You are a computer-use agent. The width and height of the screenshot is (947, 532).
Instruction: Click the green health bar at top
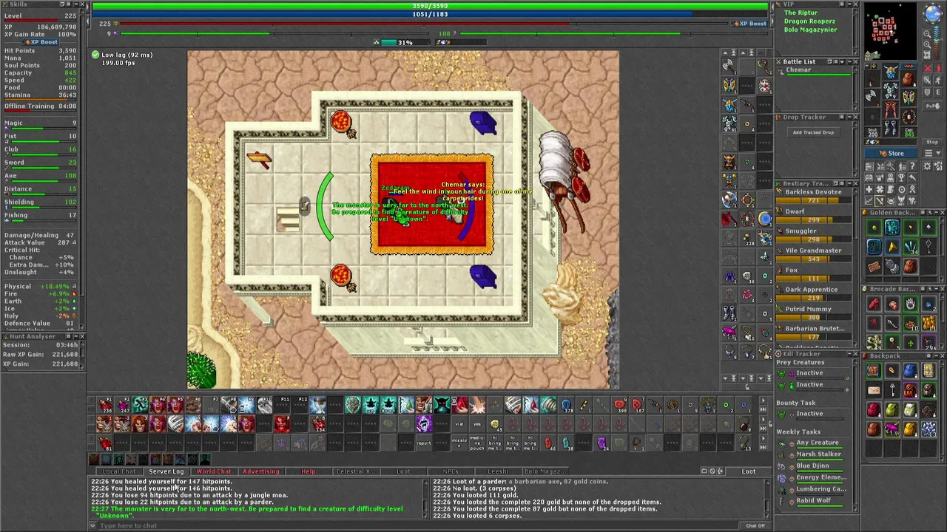click(x=430, y=5)
